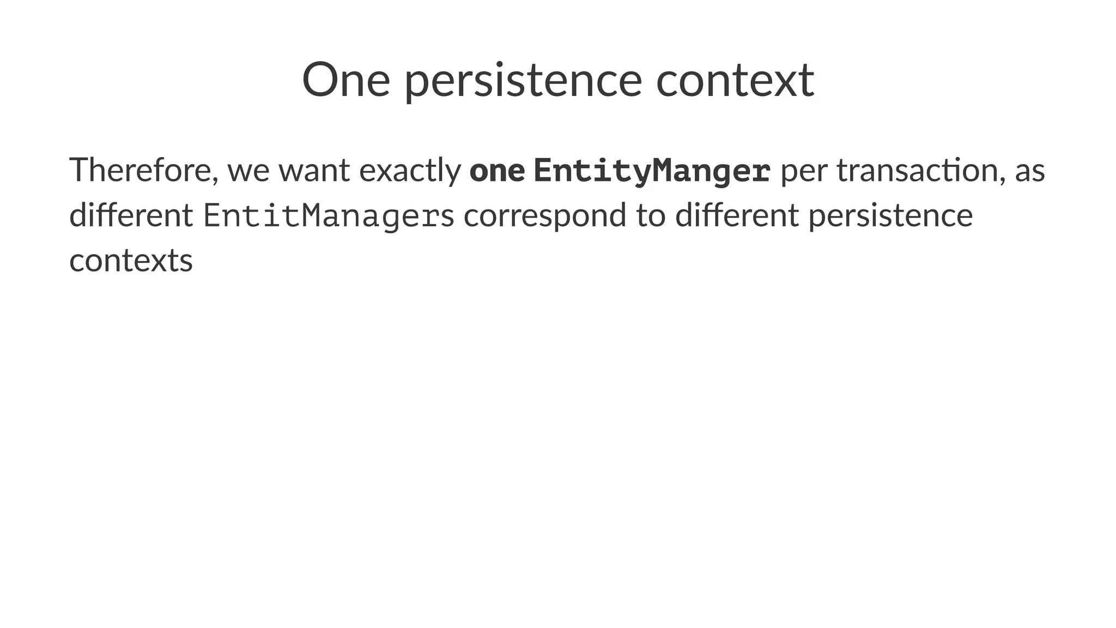
Task: Click the slide title 'One persistence context'
Action: (x=558, y=80)
